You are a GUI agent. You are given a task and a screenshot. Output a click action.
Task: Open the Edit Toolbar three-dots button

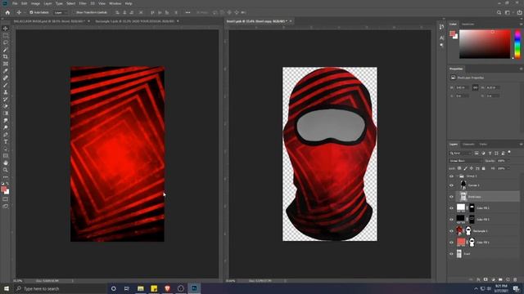point(6,177)
